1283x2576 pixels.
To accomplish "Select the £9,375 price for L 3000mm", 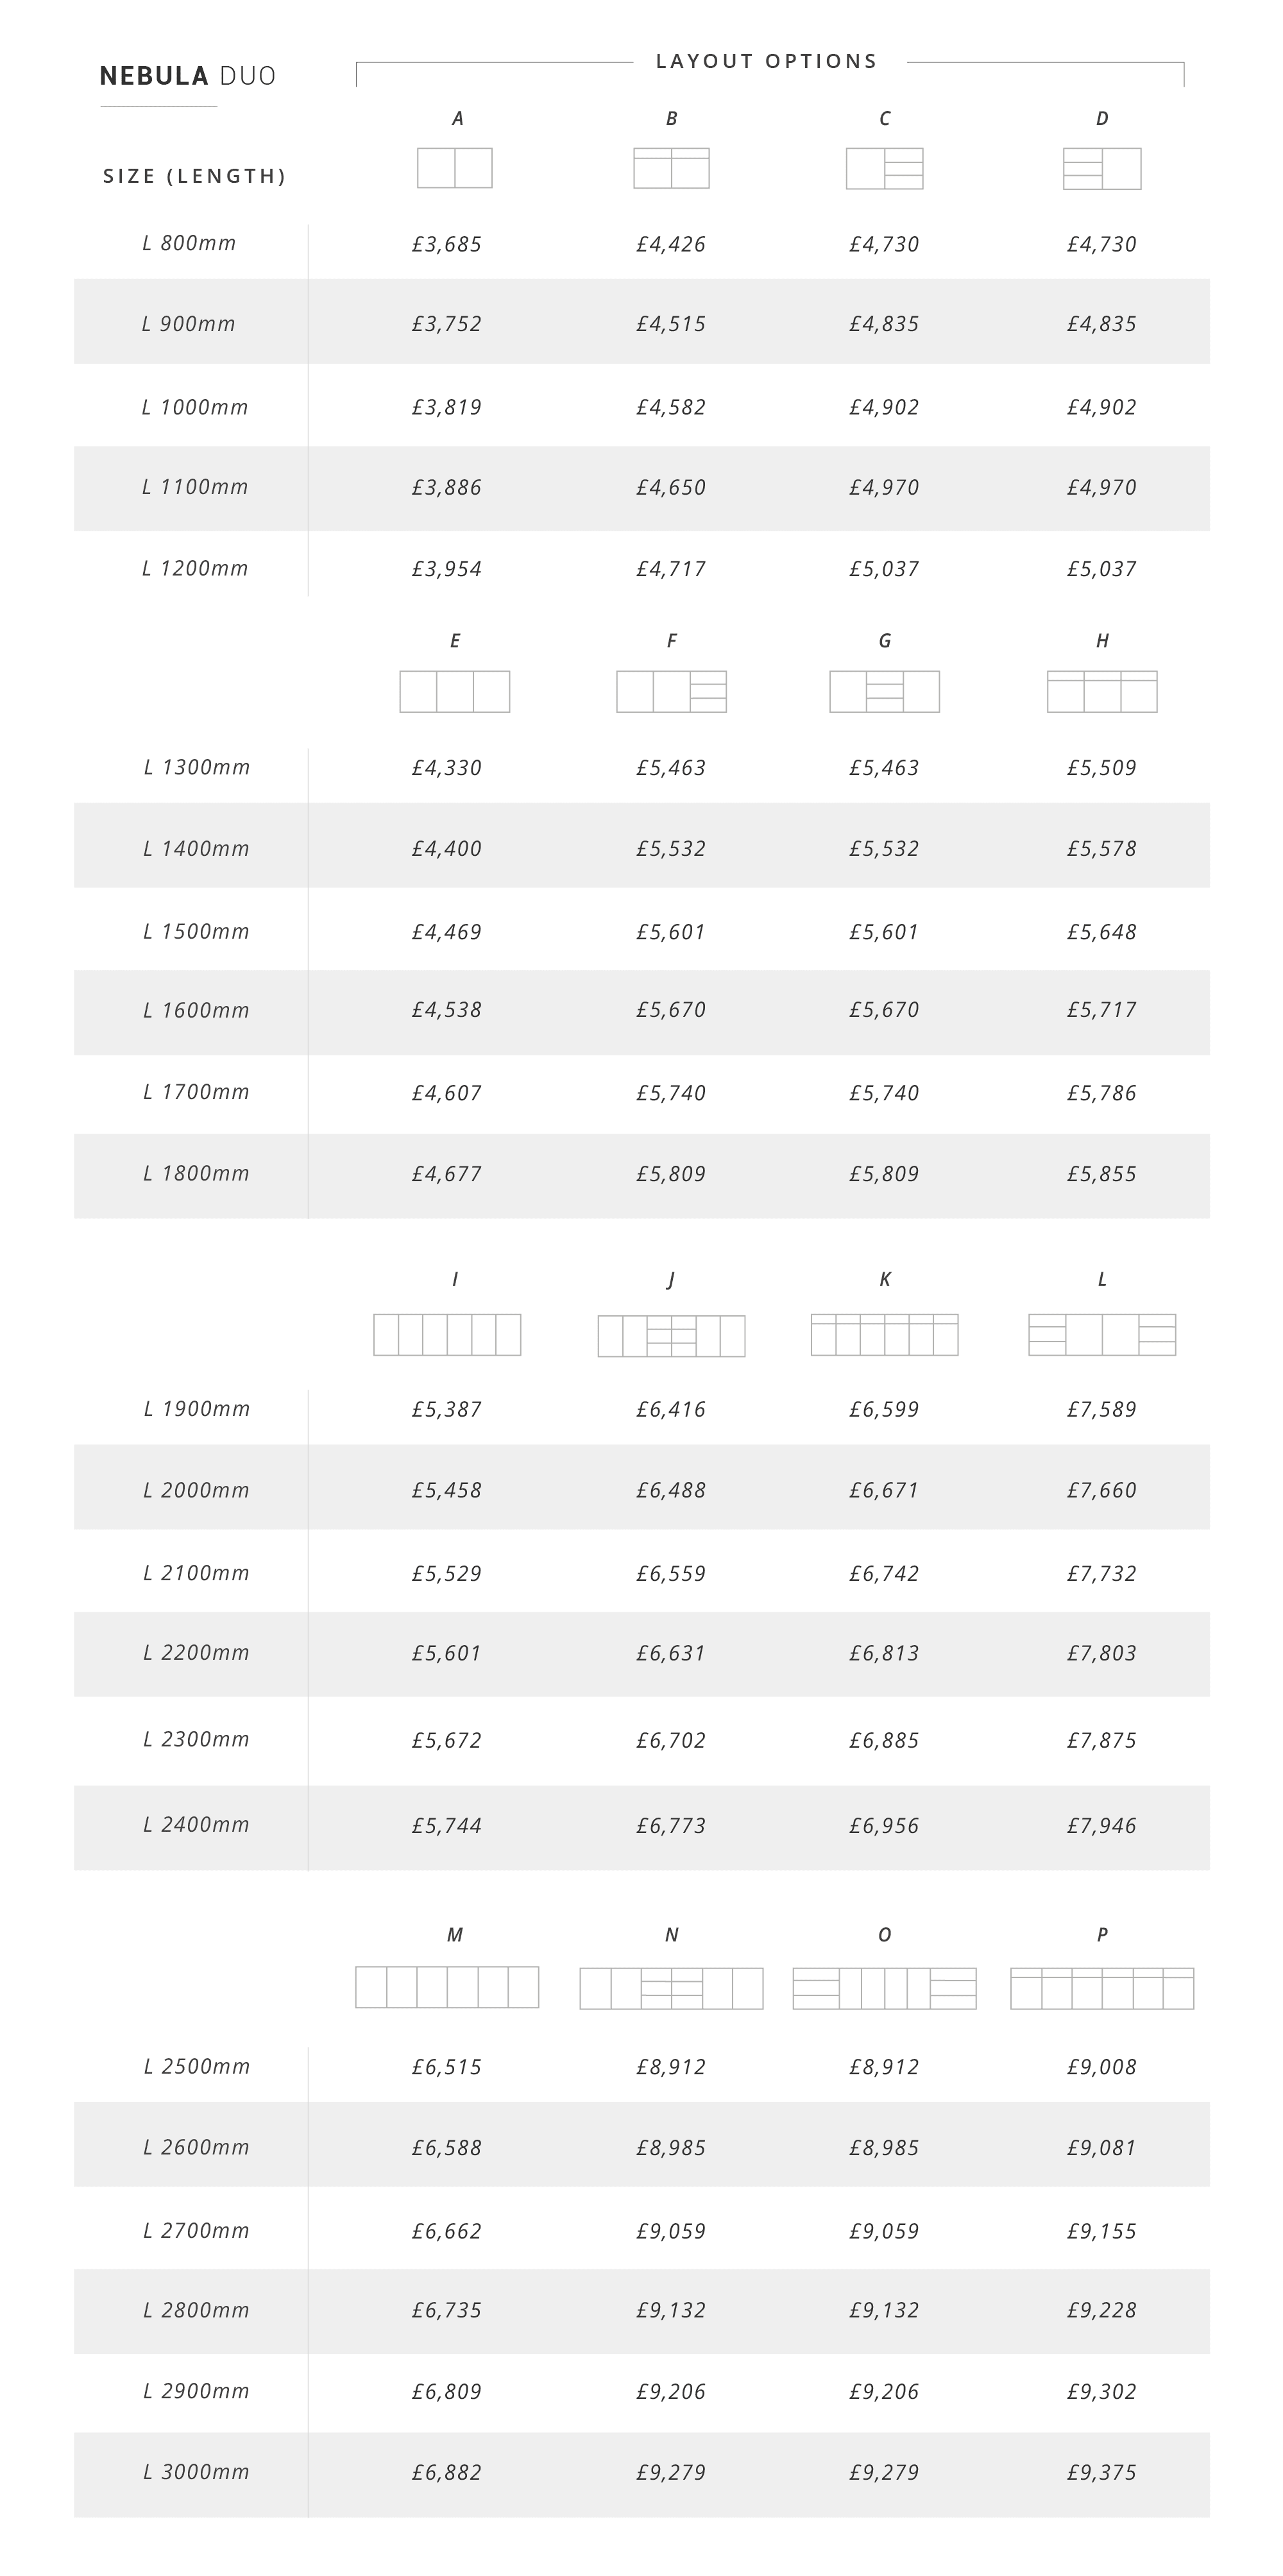I will pos(1102,2473).
